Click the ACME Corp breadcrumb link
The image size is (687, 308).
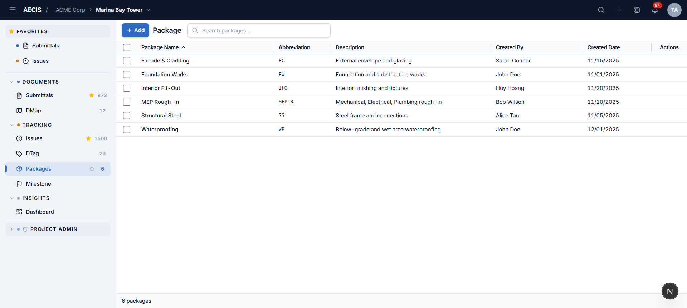point(70,10)
